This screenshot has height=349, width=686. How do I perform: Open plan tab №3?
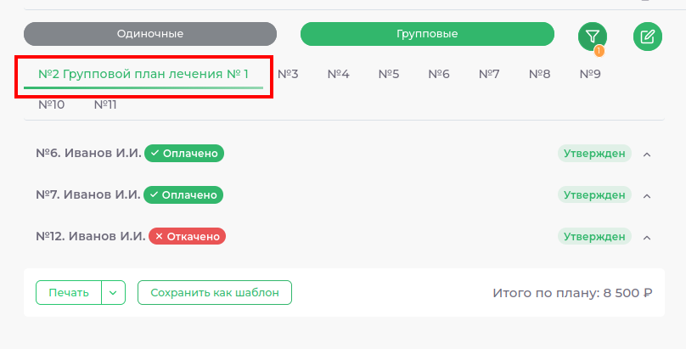click(289, 75)
